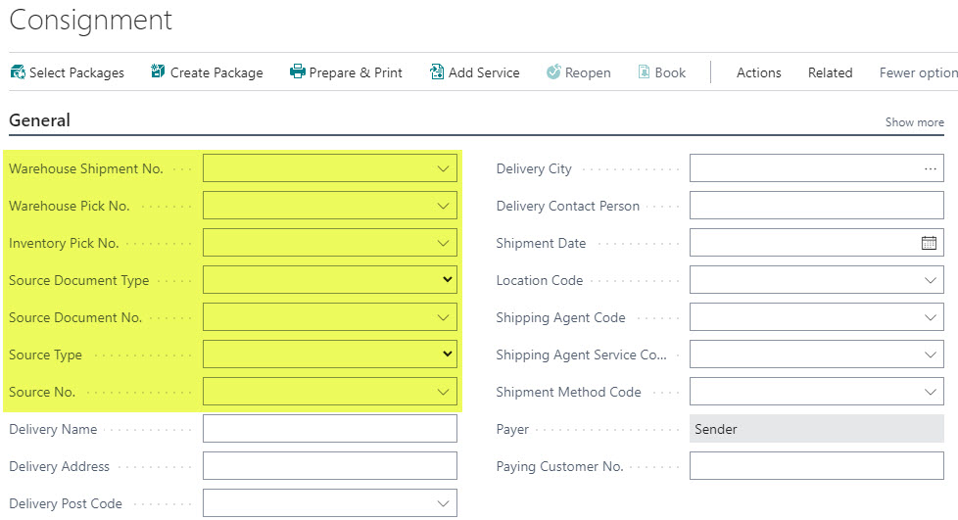Viewport: 958px width, 520px height.
Task: Click the Prepare & Print printer icon
Action: click(297, 71)
